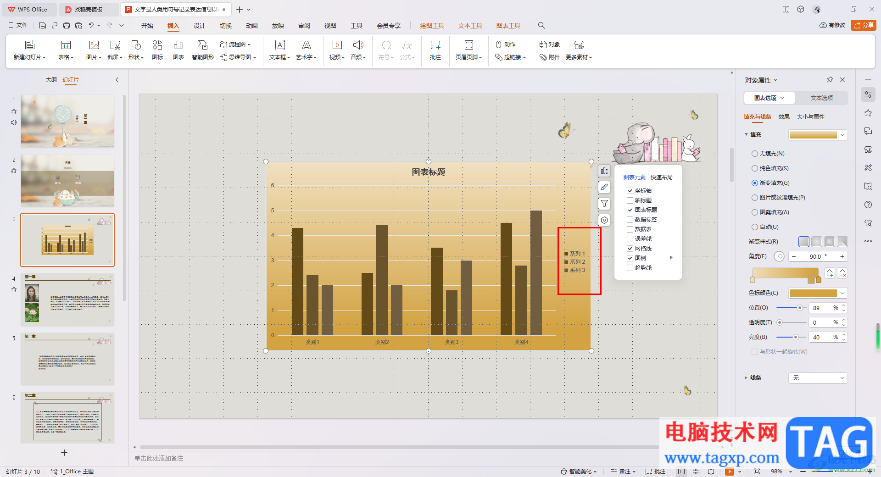Select the 无填充(N) radio button
The height and width of the screenshot is (477, 881).
[755, 154]
